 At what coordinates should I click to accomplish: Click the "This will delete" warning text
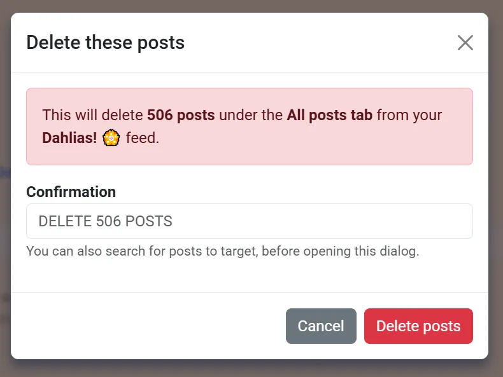click(93, 115)
